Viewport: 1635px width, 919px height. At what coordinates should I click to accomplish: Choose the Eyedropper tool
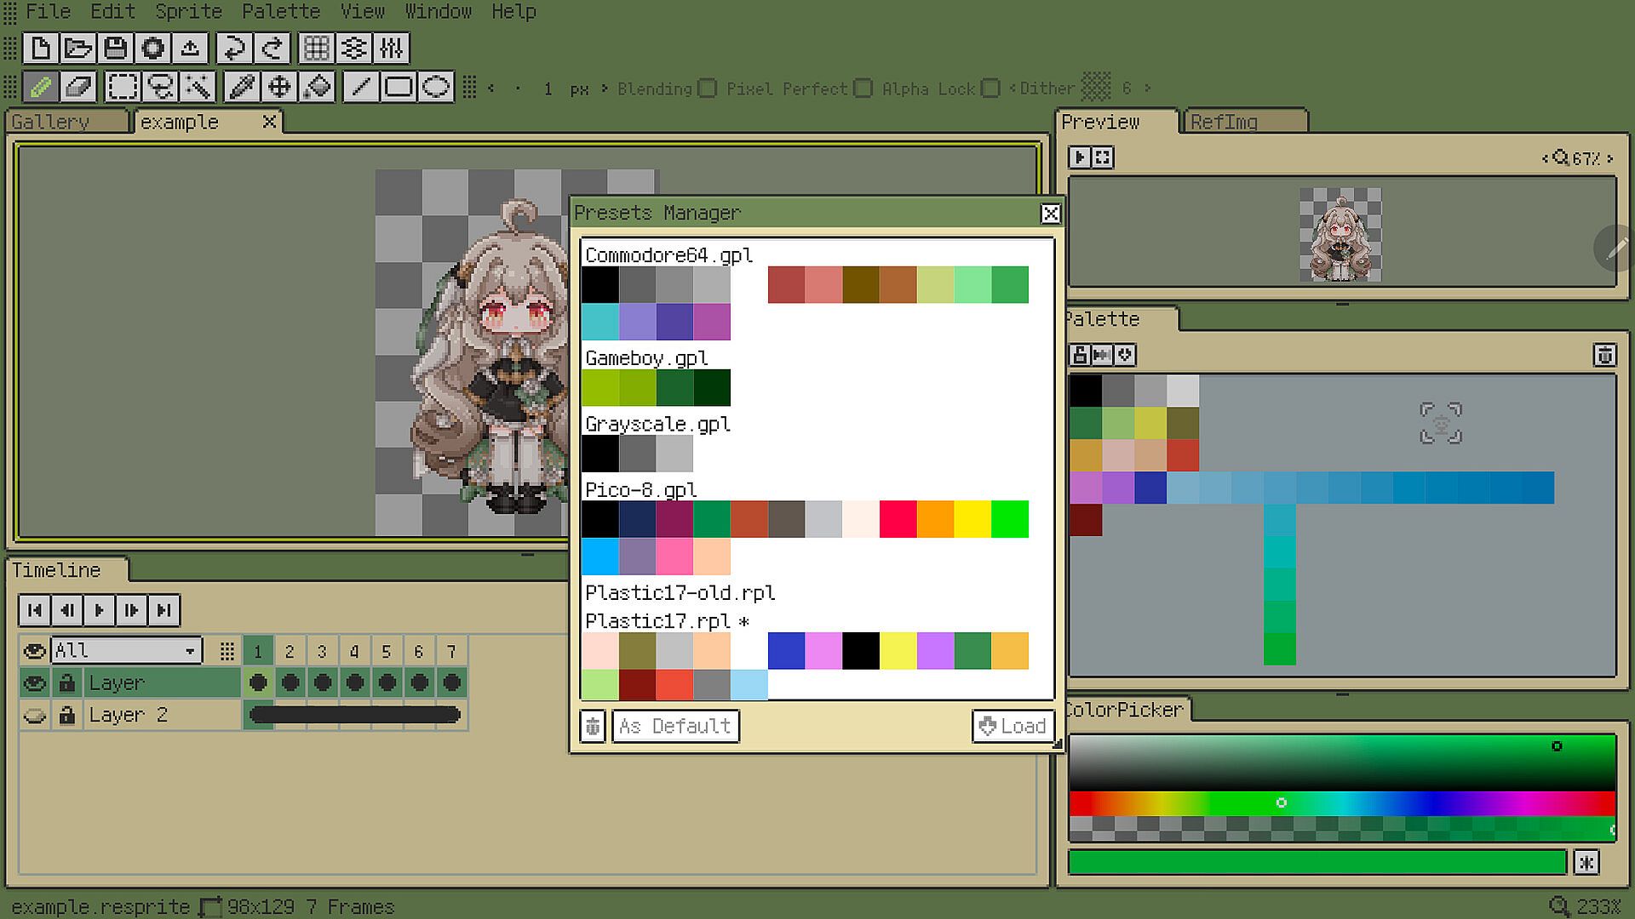[242, 87]
